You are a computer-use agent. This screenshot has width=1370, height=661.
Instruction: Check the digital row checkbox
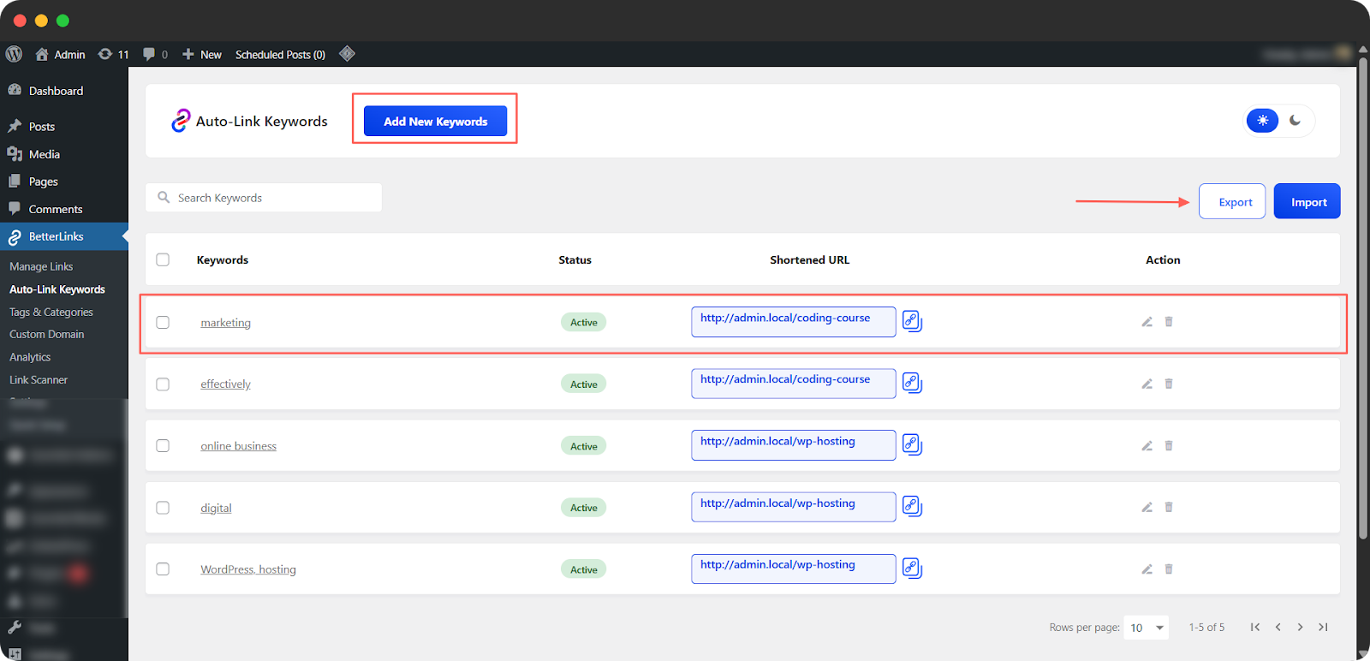[163, 507]
